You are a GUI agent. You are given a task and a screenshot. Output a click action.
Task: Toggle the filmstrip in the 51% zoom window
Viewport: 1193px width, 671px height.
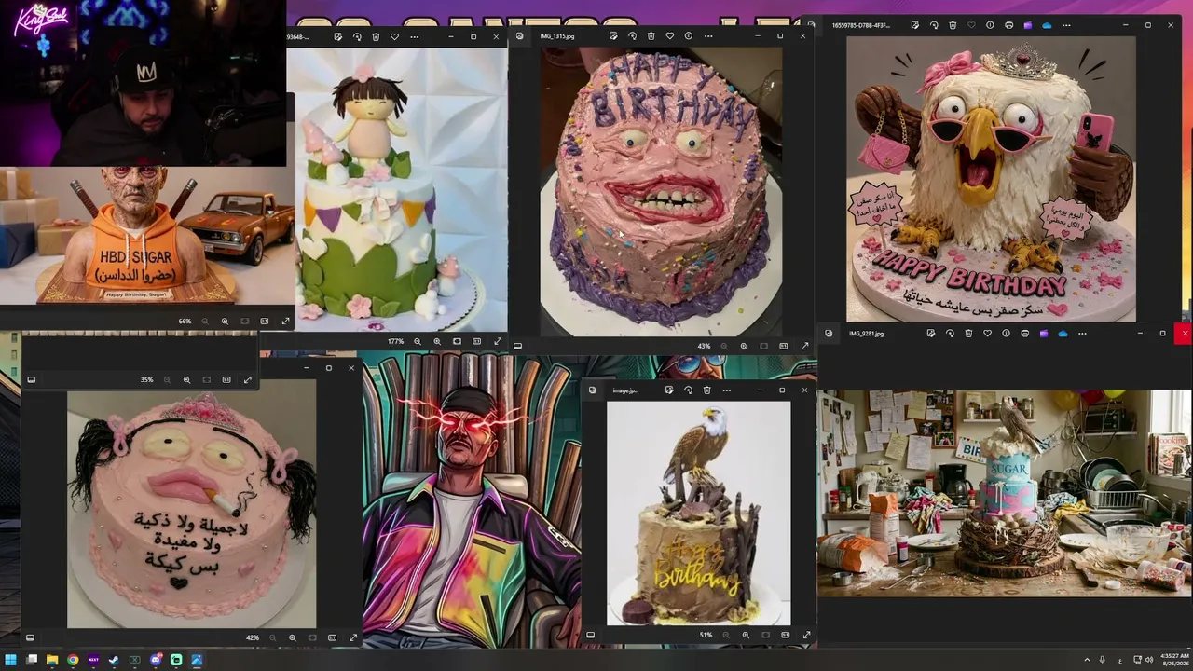tap(590, 636)
